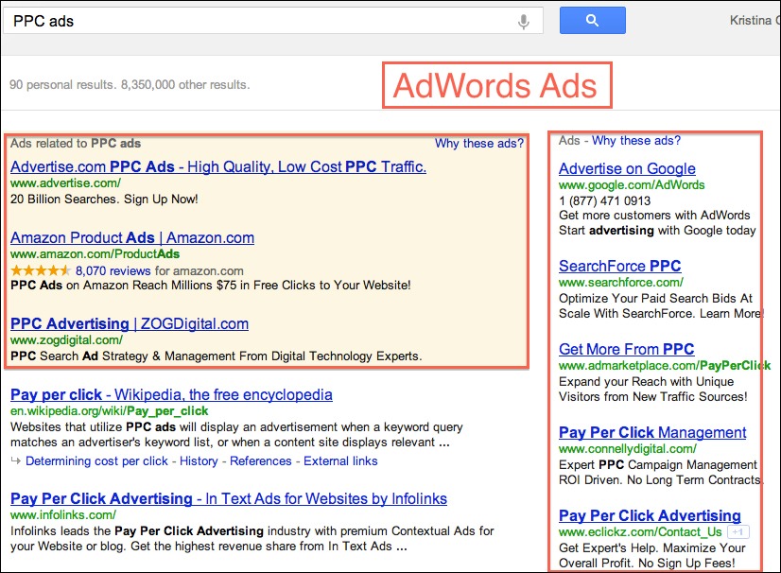Open the Amazon Product Ads link
The image size is (781, 573).
131,238
